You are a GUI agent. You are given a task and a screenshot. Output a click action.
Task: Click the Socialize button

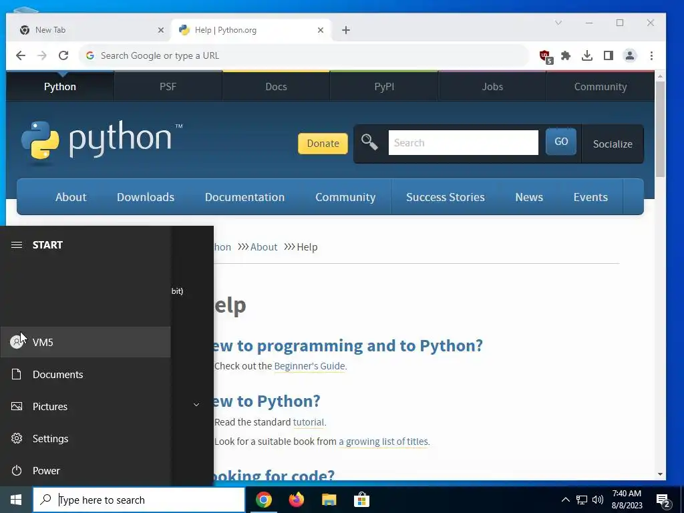(x=613, y=144)
